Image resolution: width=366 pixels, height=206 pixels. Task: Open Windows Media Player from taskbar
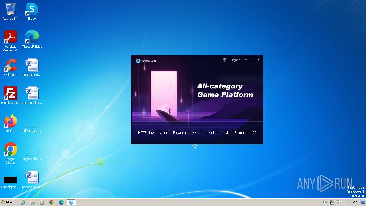coord(42,202)
